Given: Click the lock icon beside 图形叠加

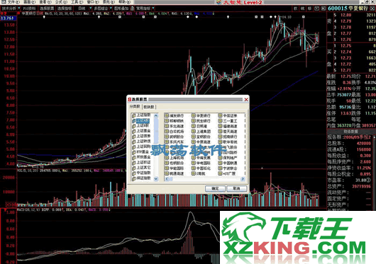Looking at the screenshot, I should pyautogui.click(x=132, y=8).
